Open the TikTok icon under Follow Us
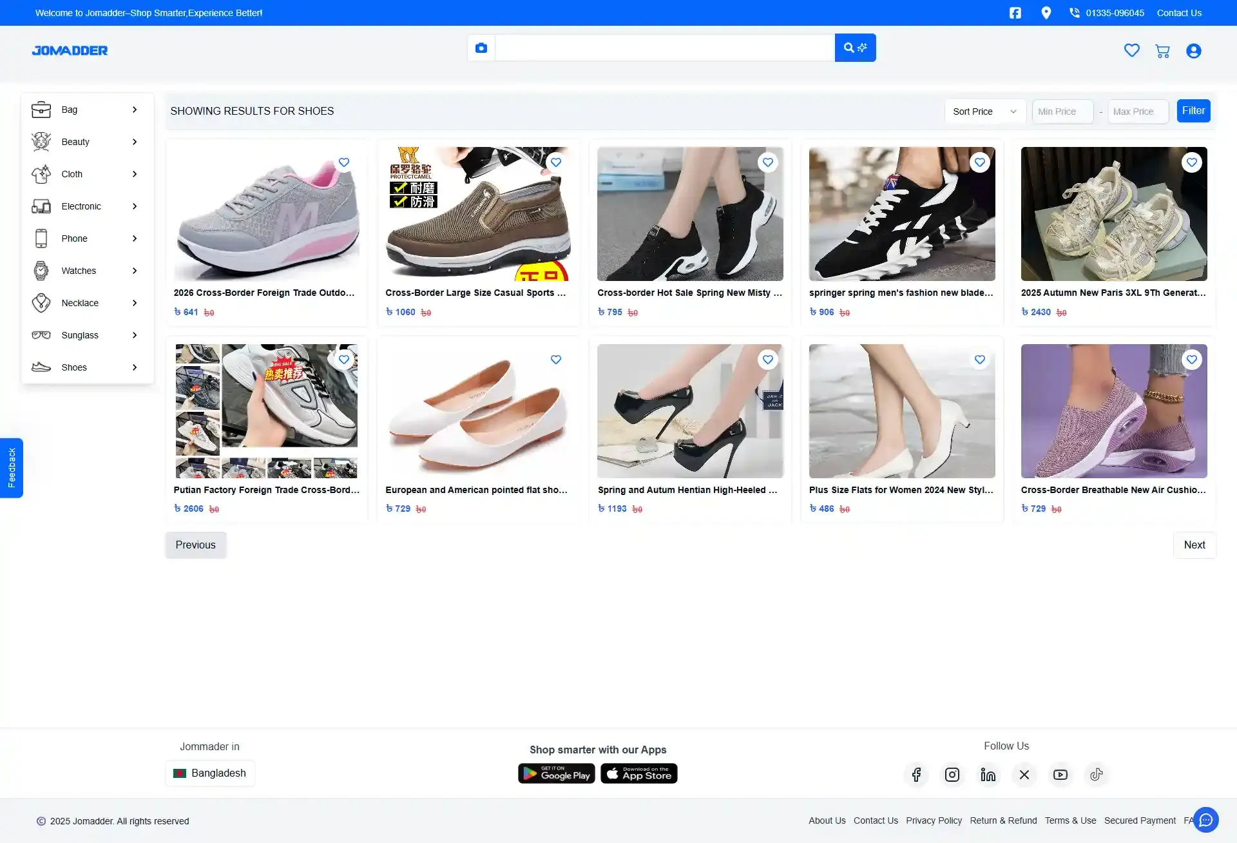1237x843 pixels. (1096, 775)
